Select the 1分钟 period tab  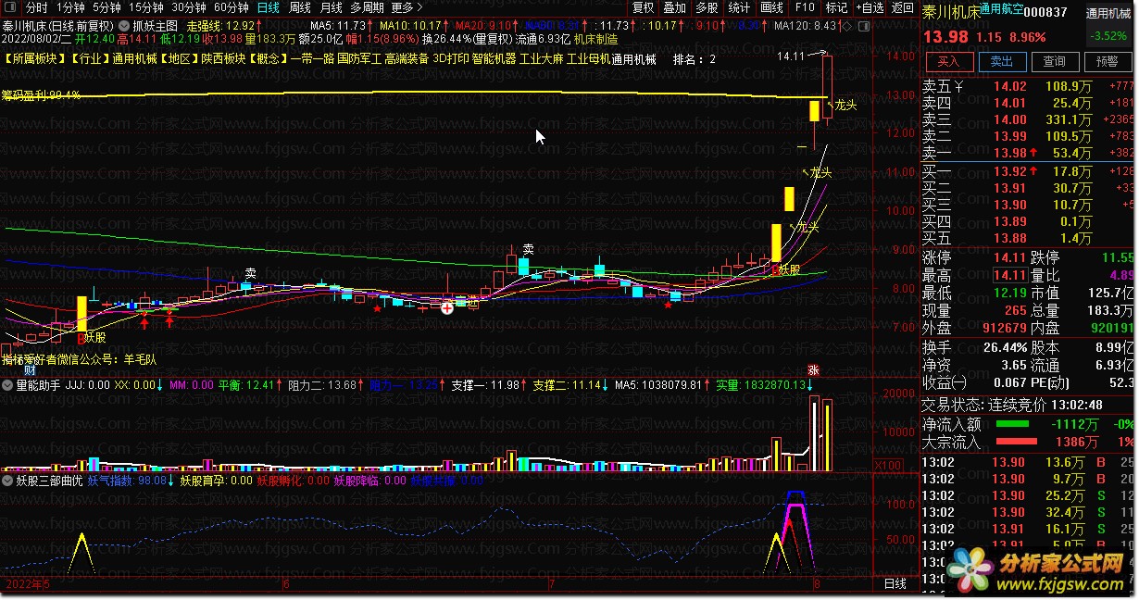click(x=70, y=7)
